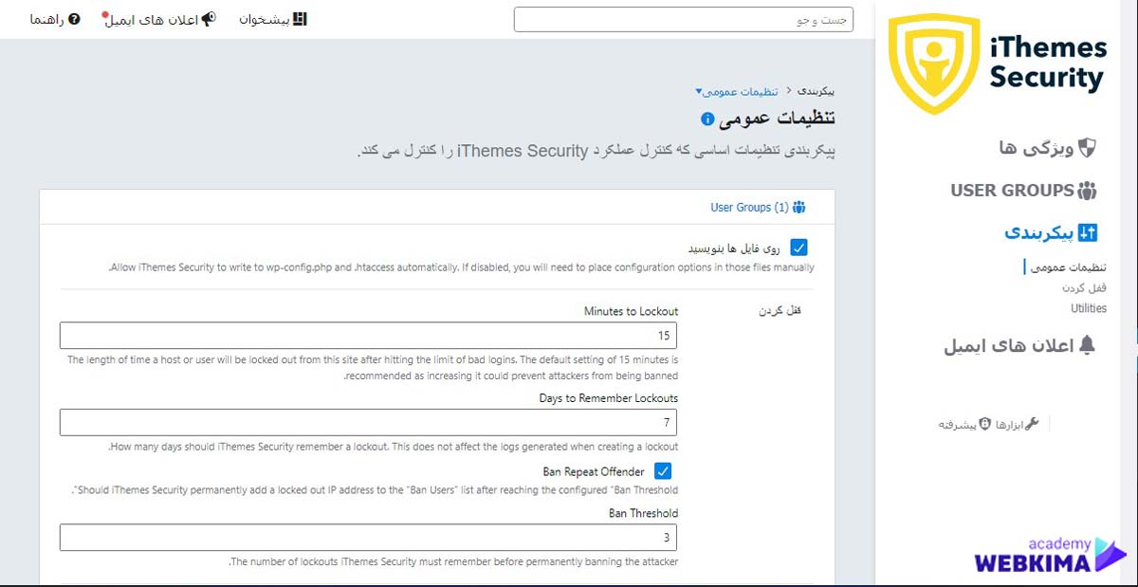Click the Days to Remember Lockouts field

[x=368, y=422]
